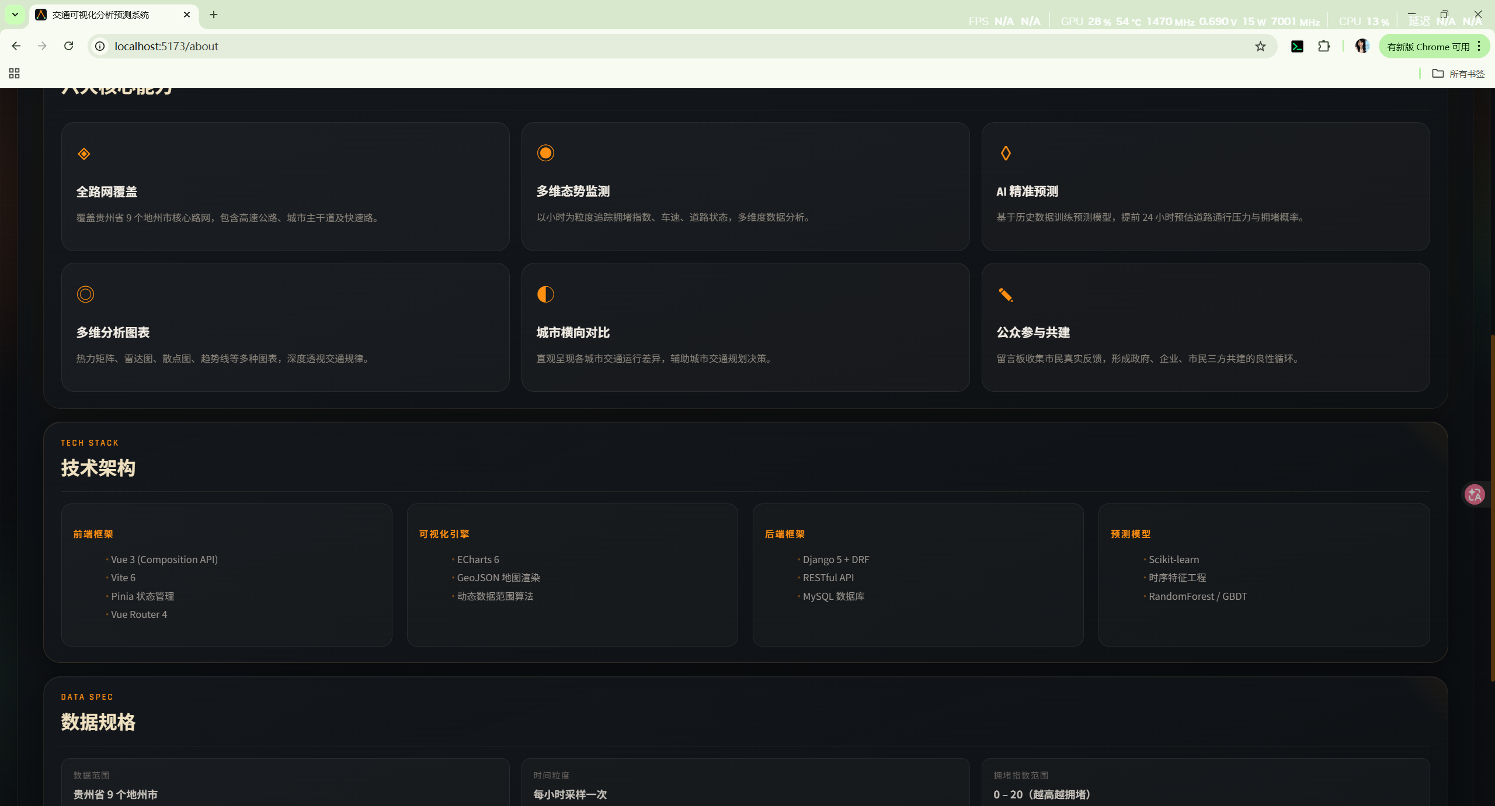
Task: Click the terminal extension icon in toolbar
Action: point(1297,46)
